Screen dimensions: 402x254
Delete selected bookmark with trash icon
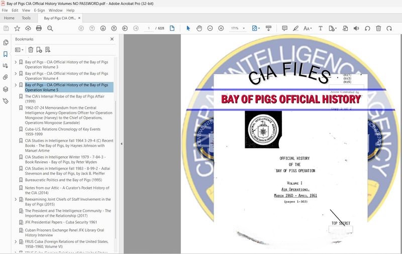coord(31,50)
